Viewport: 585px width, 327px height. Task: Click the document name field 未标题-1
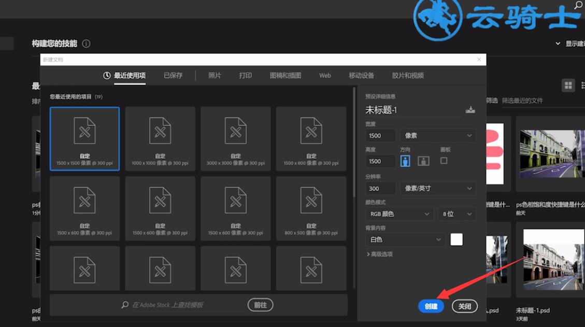click(413, 110)
